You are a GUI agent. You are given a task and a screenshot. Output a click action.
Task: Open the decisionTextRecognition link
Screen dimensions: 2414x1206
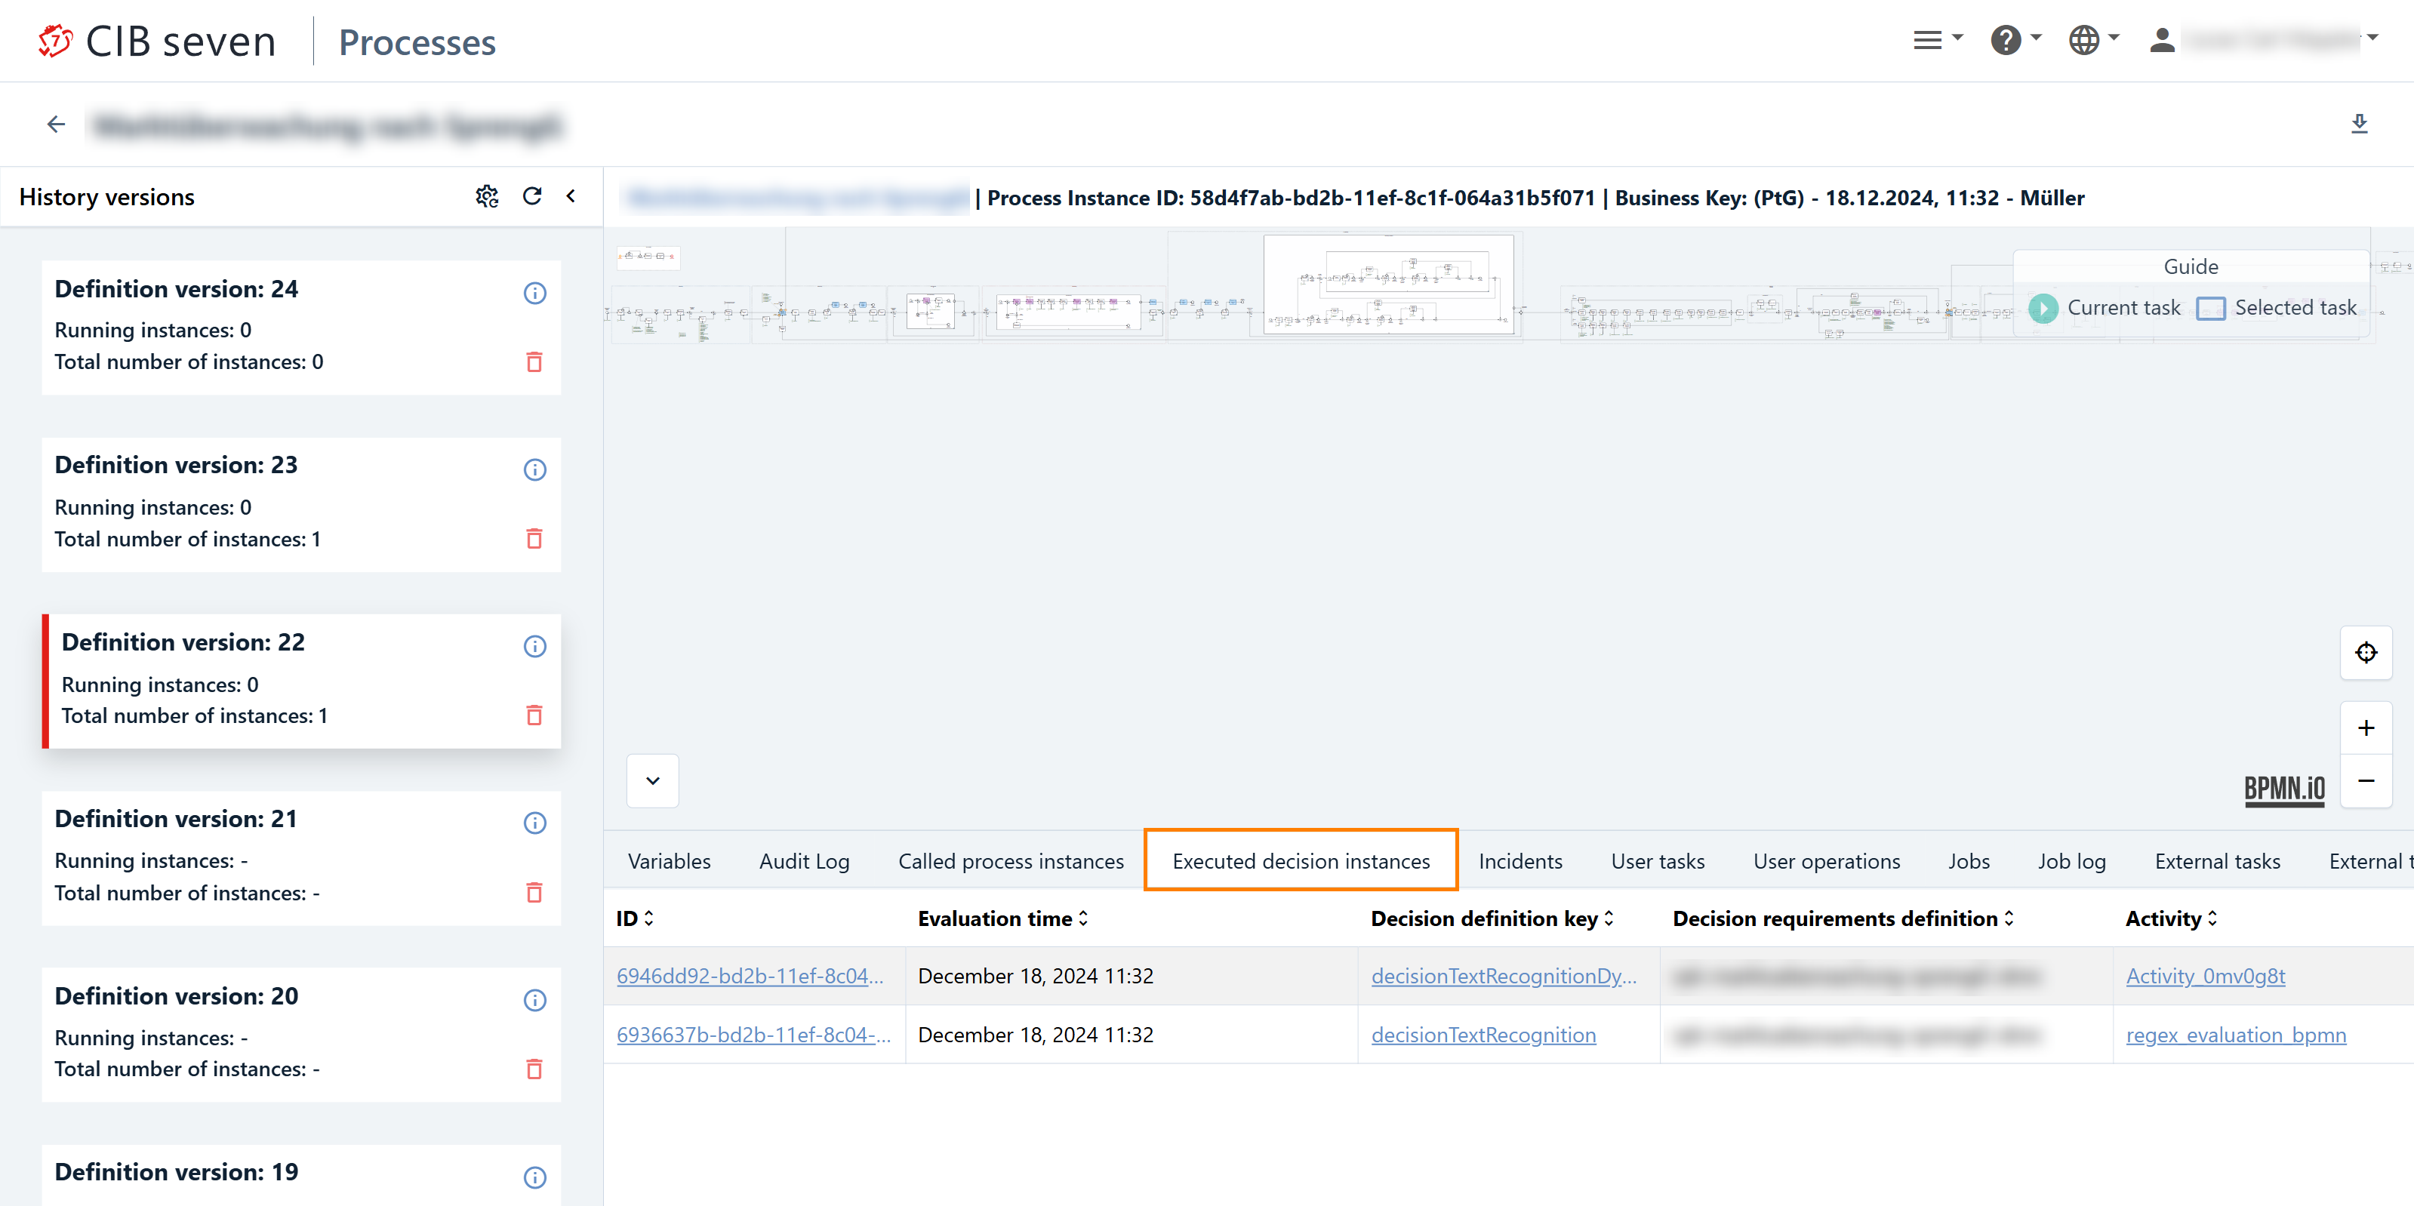(x=1483, y=1035)
